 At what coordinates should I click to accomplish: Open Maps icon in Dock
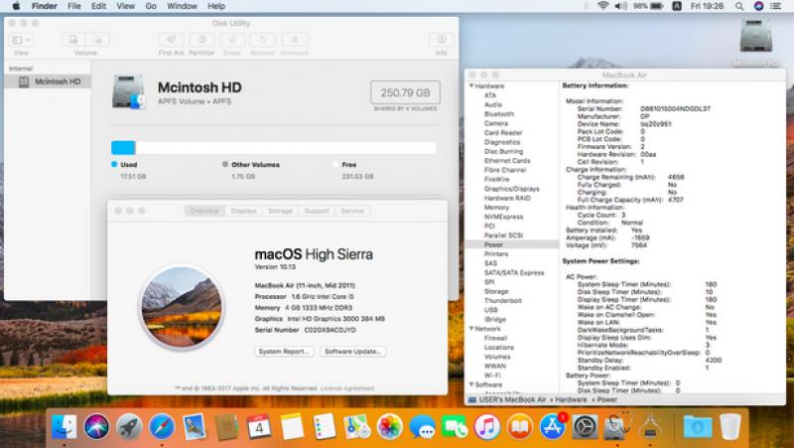[x=357, y=427]
